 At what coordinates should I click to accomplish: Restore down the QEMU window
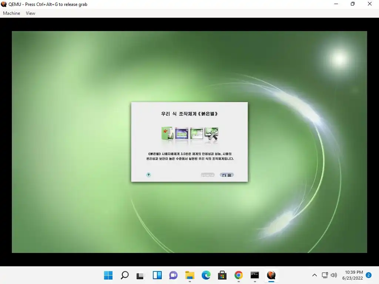[353, 4]
